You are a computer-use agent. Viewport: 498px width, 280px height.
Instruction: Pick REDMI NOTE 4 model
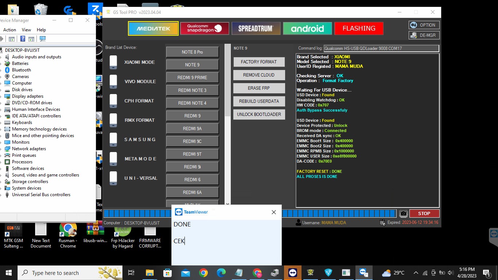pos(192,103)
